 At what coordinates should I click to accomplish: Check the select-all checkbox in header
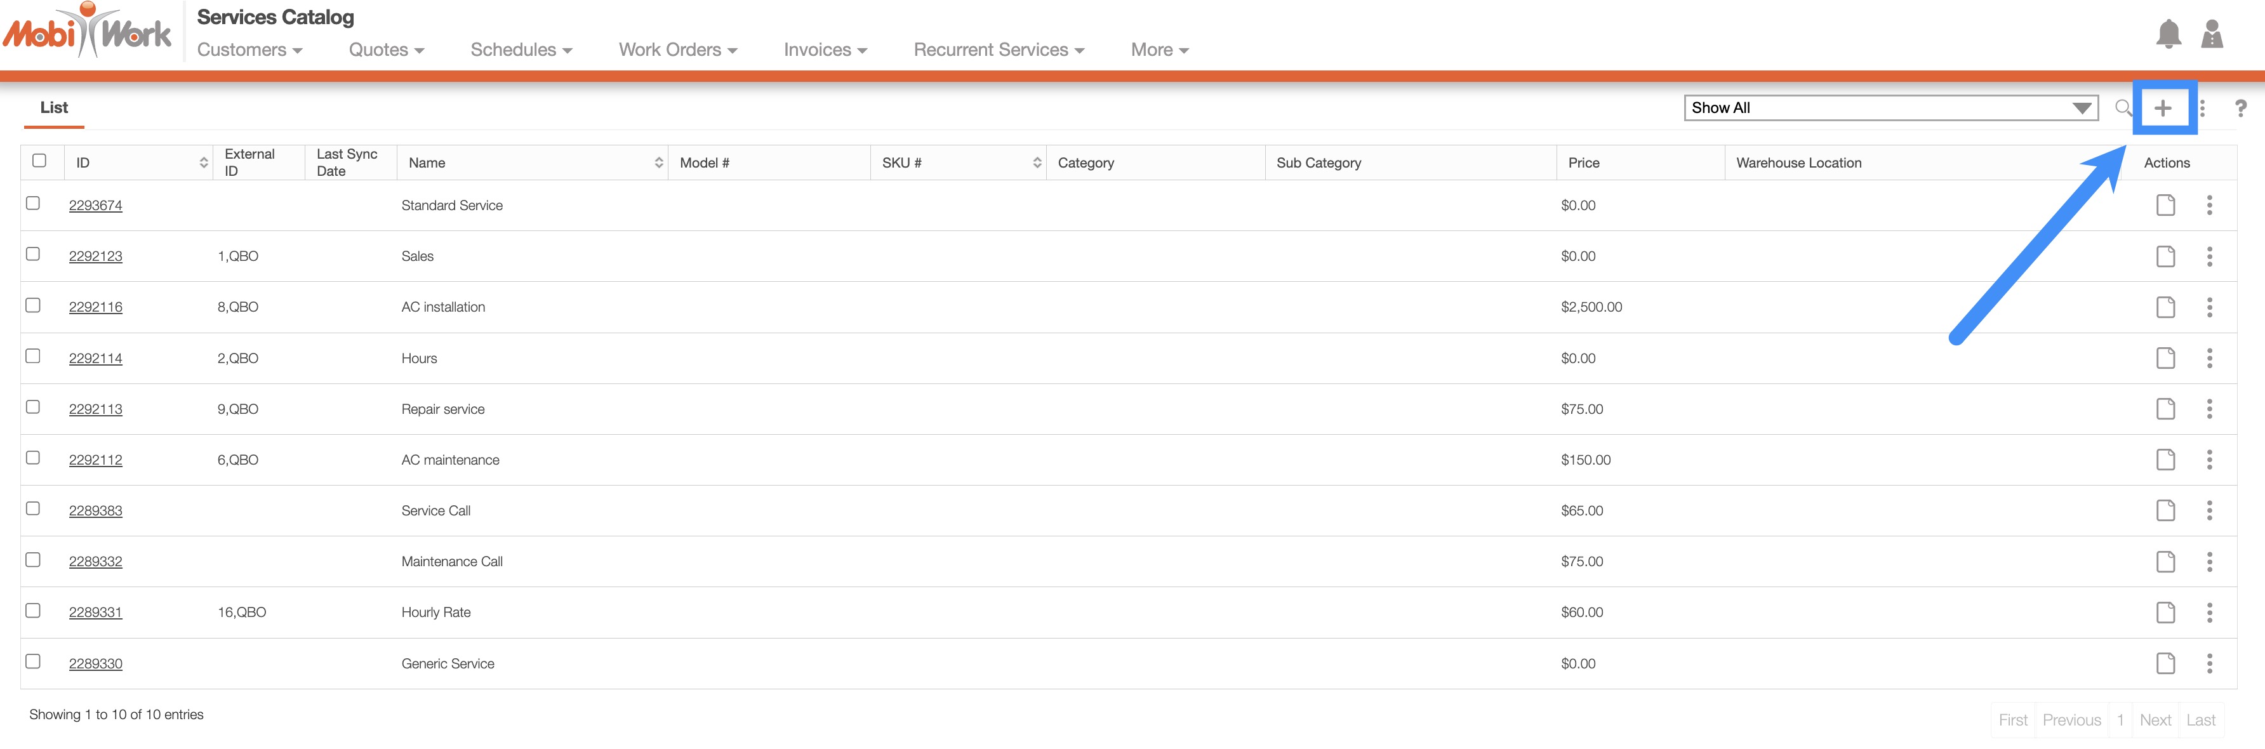point(39,161)
